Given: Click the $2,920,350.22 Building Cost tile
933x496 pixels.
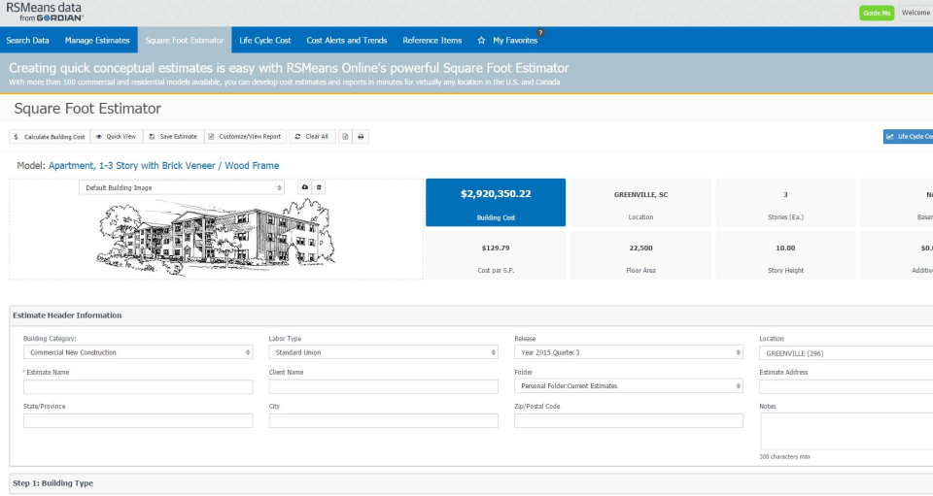Looking at the screenshot, I should pos(496,203).
